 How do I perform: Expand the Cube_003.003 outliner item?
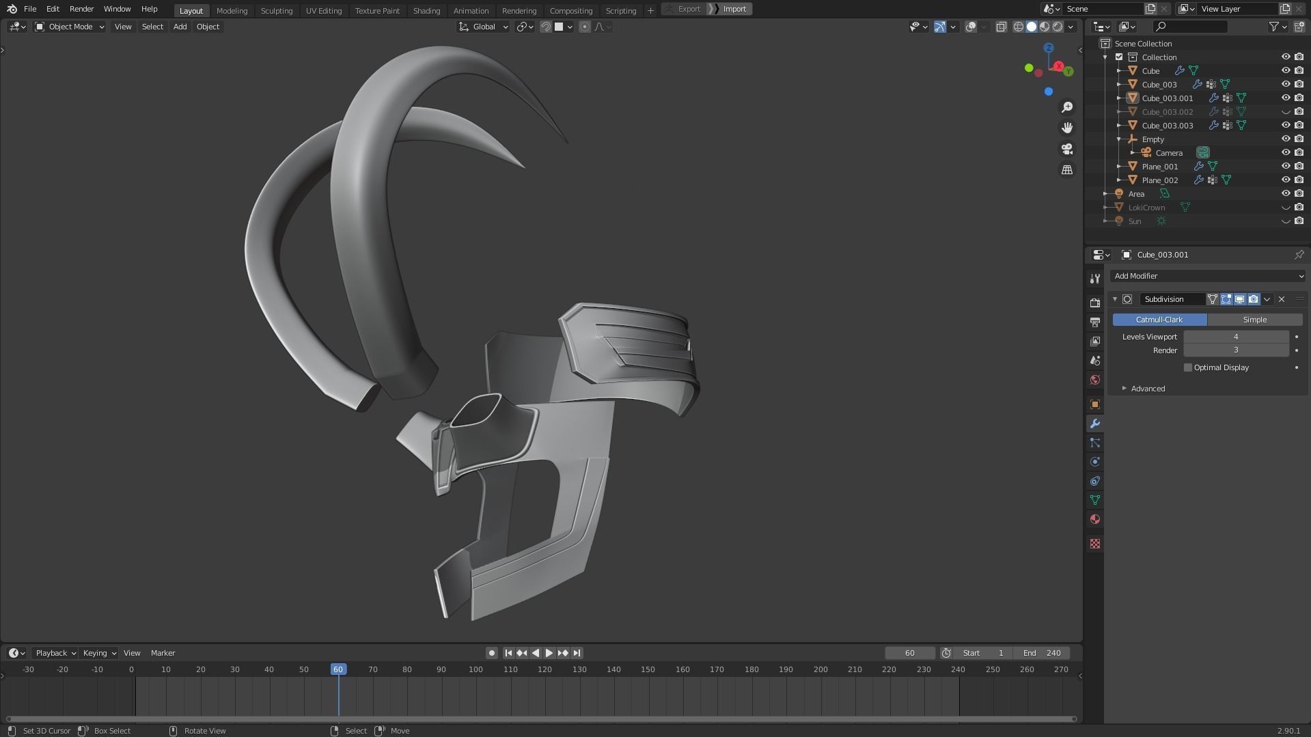pyautogui.click(x=1119, y=126)
